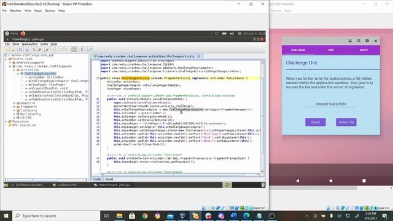Go forward using the right arrow toolbar icon
This screenshot has width=393, height=221.
[67, 49]
